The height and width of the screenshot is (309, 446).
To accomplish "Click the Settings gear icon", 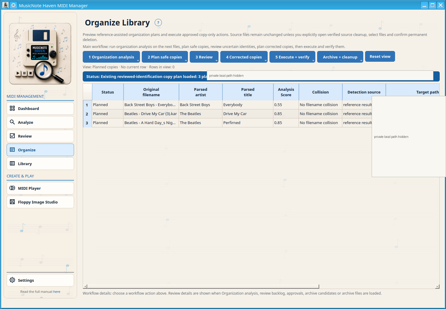I will click(x=12, y=280).
